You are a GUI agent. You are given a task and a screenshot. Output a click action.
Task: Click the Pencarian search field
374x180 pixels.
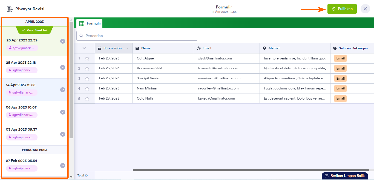pos(137,36)
